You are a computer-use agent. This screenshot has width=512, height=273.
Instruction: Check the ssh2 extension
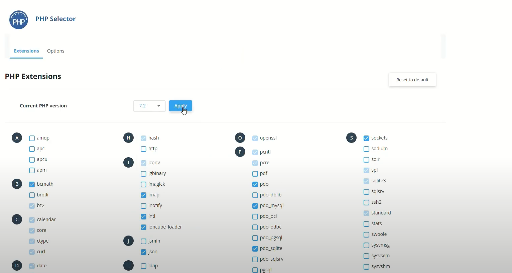click(366, 202)
